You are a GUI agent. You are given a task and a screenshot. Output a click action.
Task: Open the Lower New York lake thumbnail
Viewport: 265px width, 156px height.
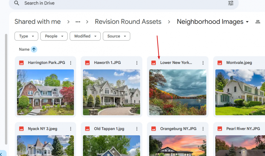[178, 92]
